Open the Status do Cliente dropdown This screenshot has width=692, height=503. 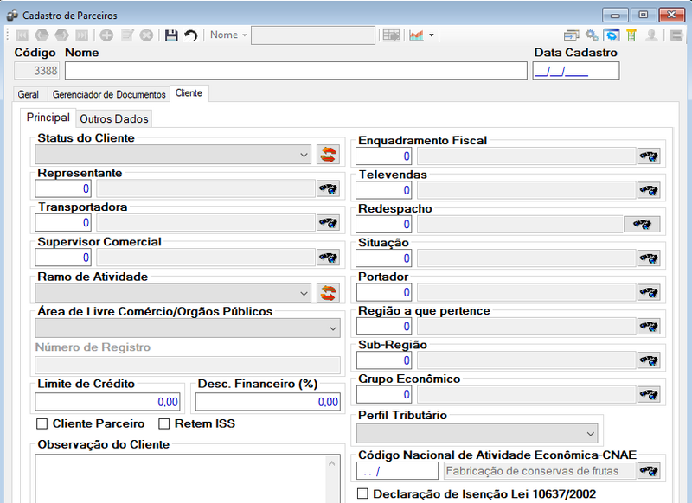tap(173, 155)
